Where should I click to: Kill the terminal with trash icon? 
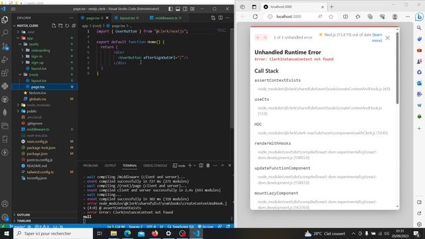(x=208, y=165)
